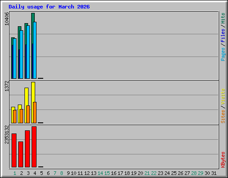Viewport: 228px width, 178px height.
Task: Click day 9 on the x-axis
Action: [68, 173]
